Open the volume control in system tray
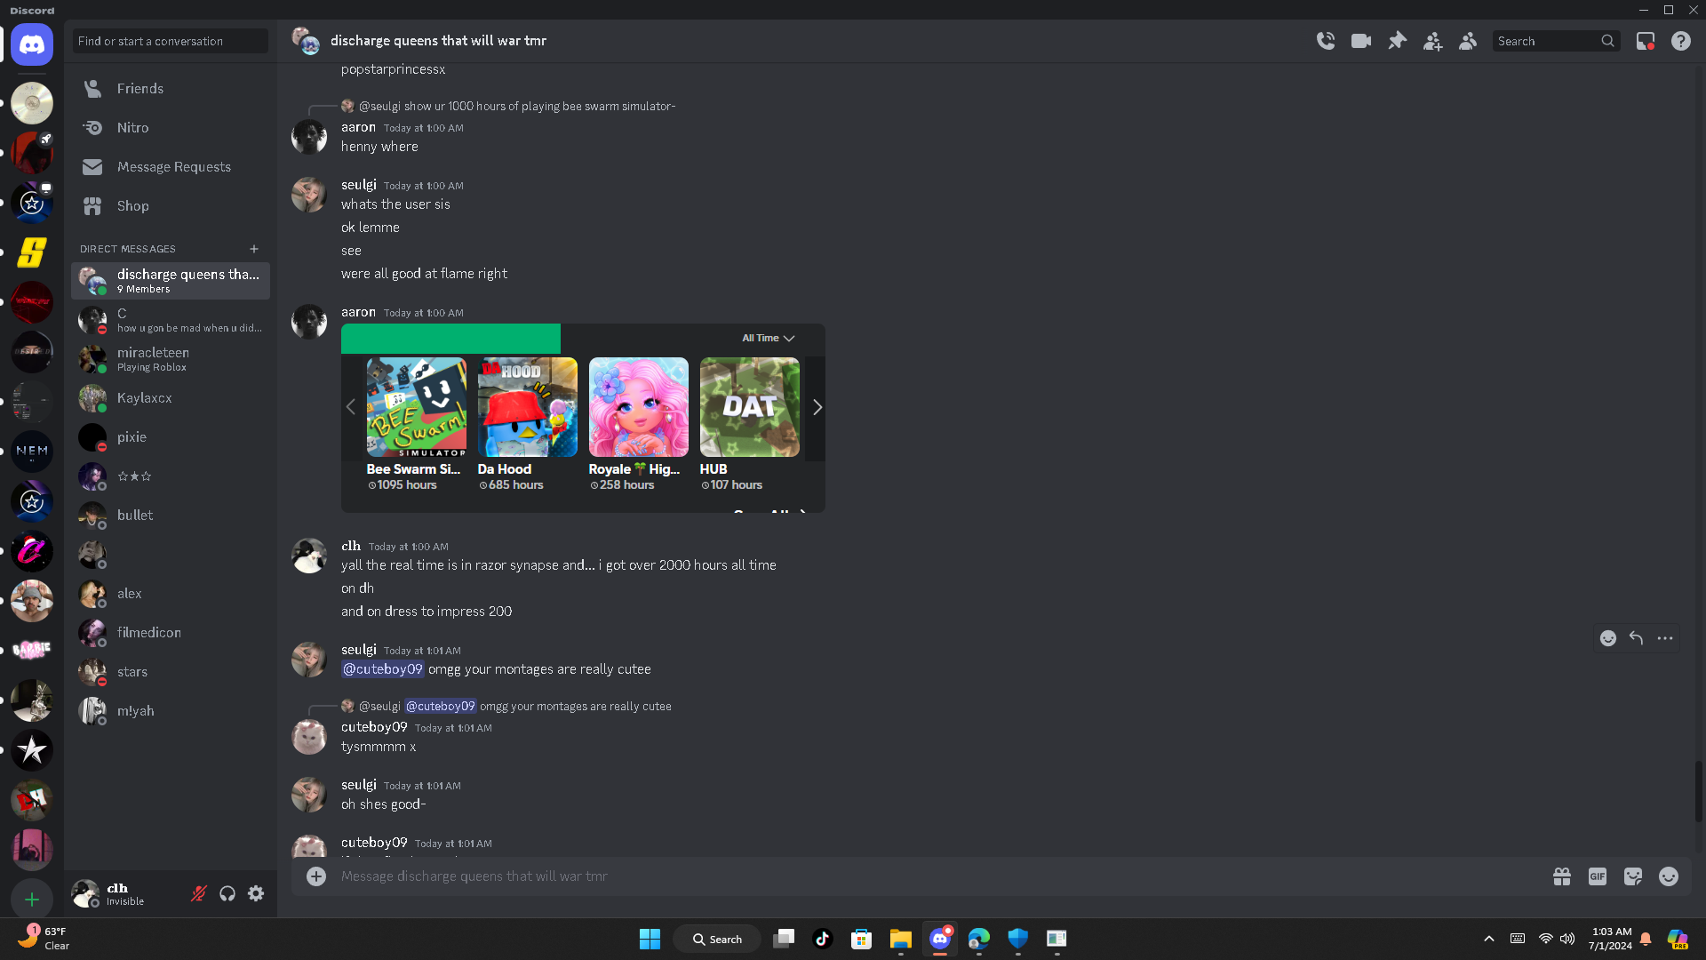This screenshot has width=1706, height=960. [1567, 939]
